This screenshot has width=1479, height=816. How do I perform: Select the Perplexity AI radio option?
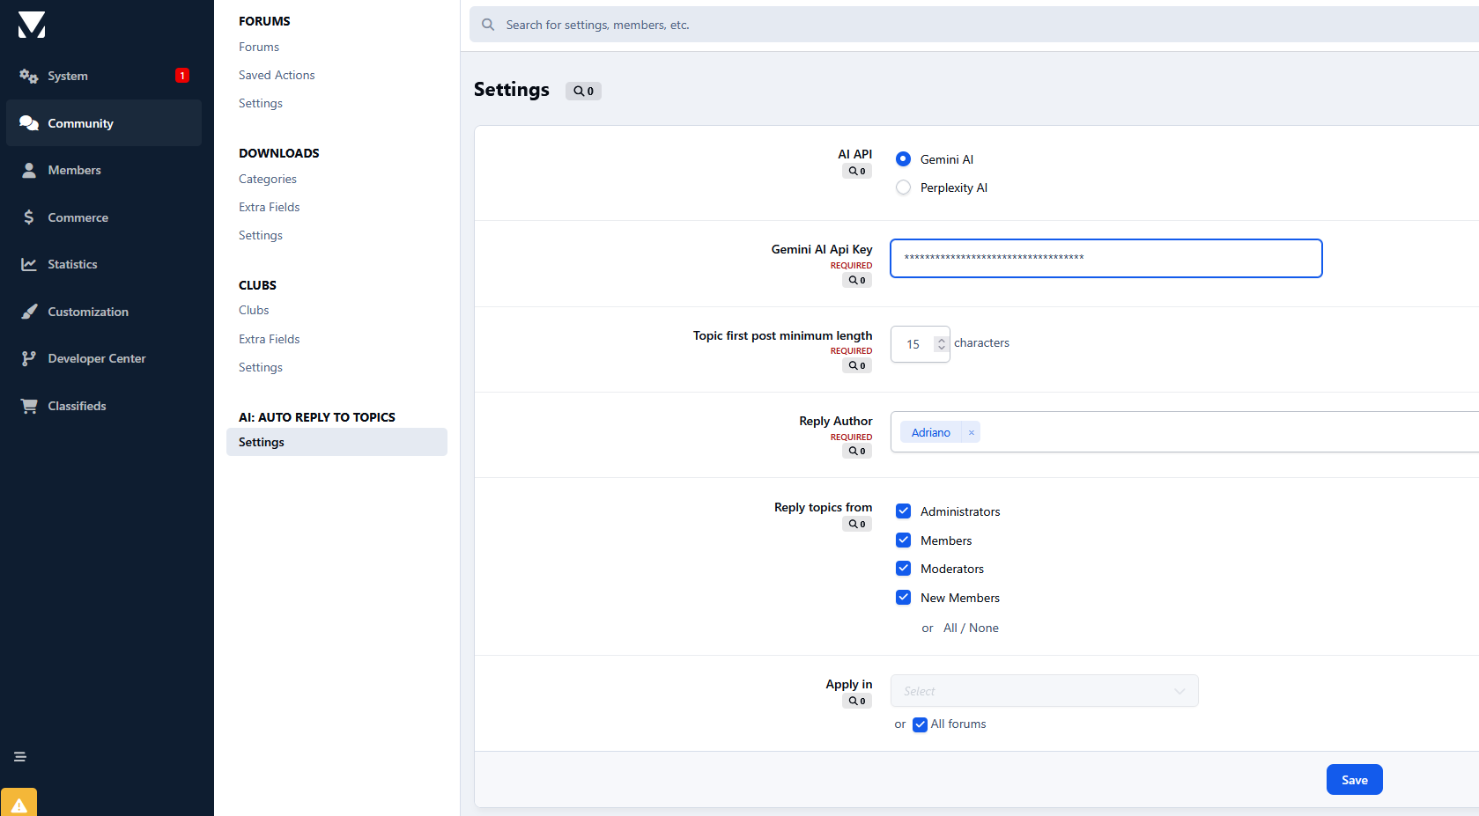pyautogui.click(x=903, y=187)
